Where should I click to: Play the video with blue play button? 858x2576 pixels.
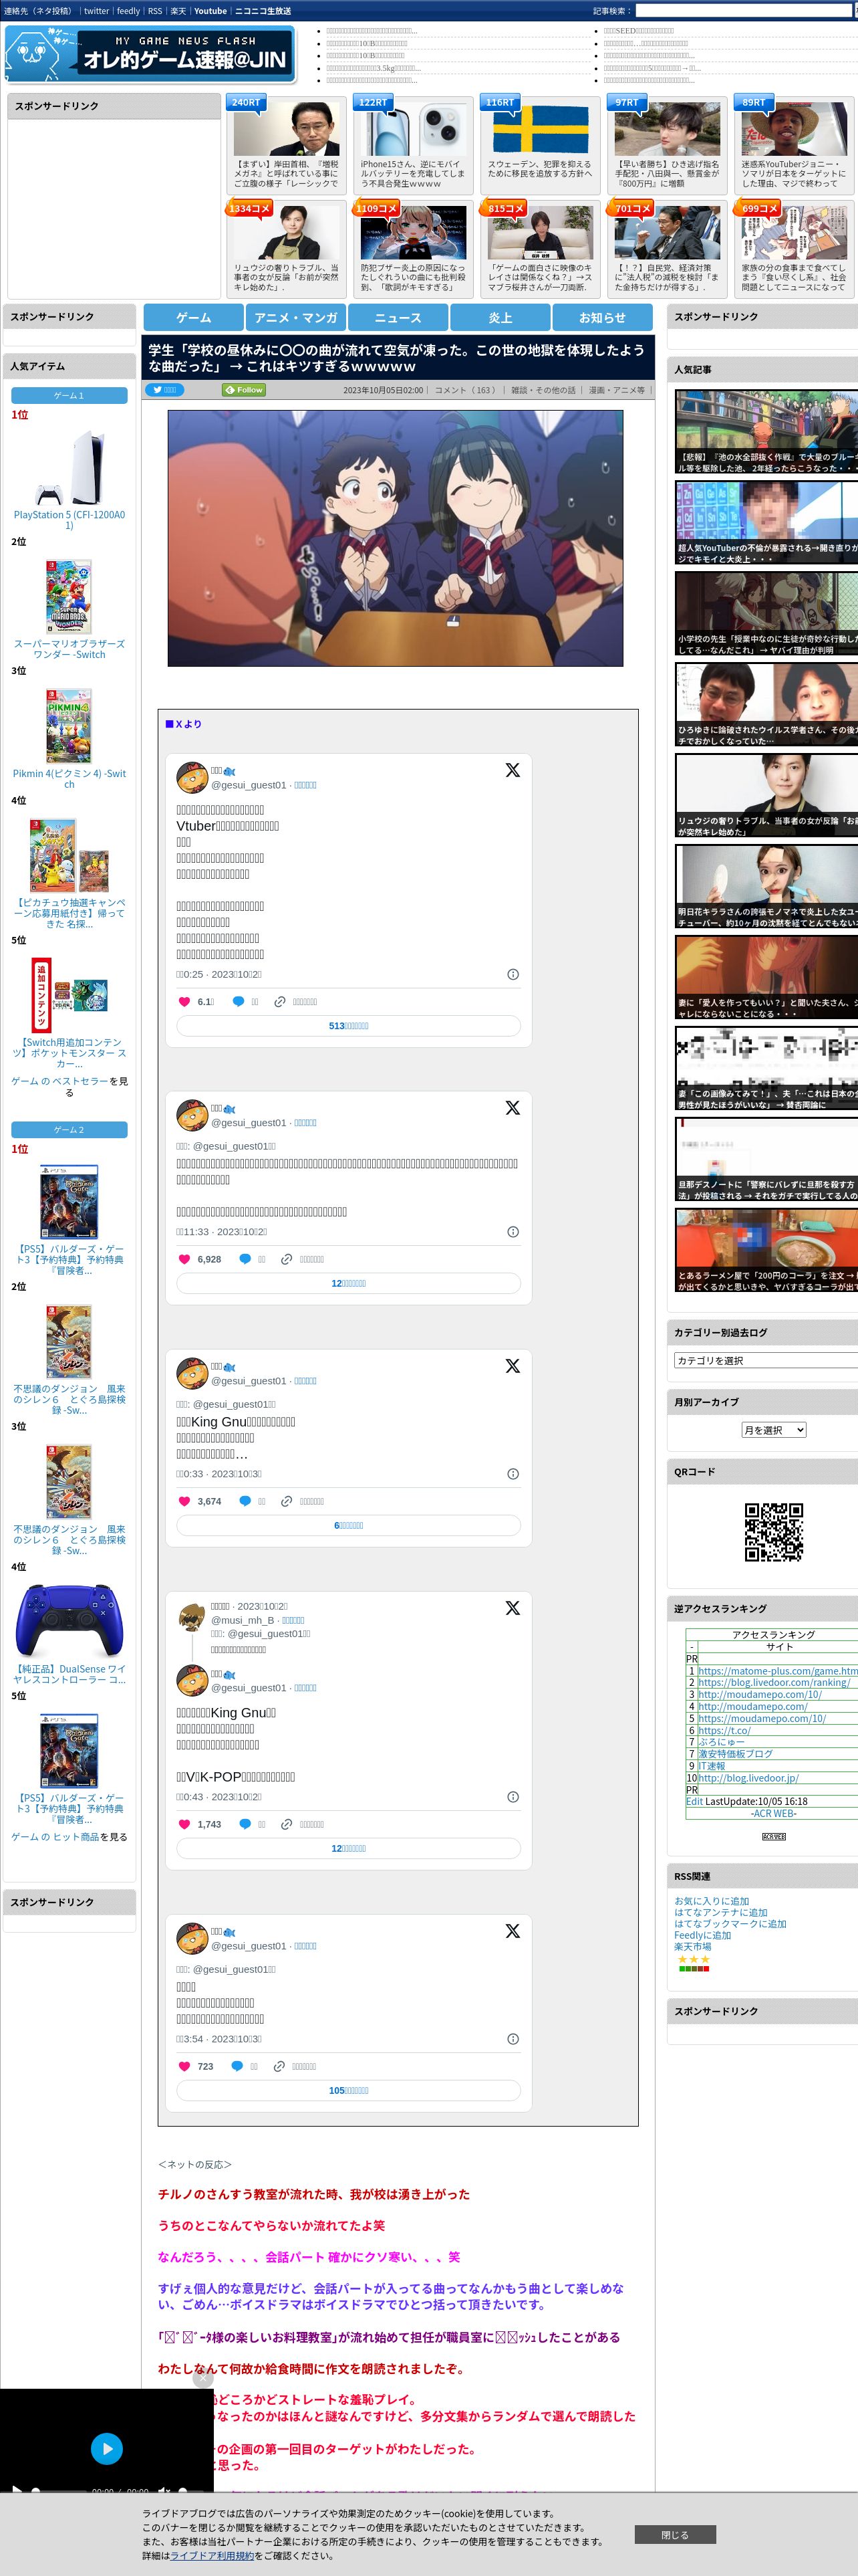pos(107,2448)
